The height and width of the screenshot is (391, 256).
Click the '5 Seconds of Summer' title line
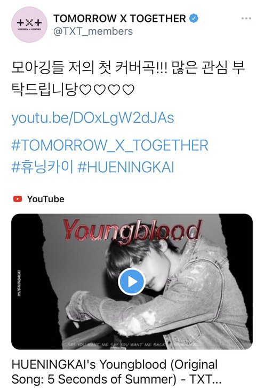point(117,379)
